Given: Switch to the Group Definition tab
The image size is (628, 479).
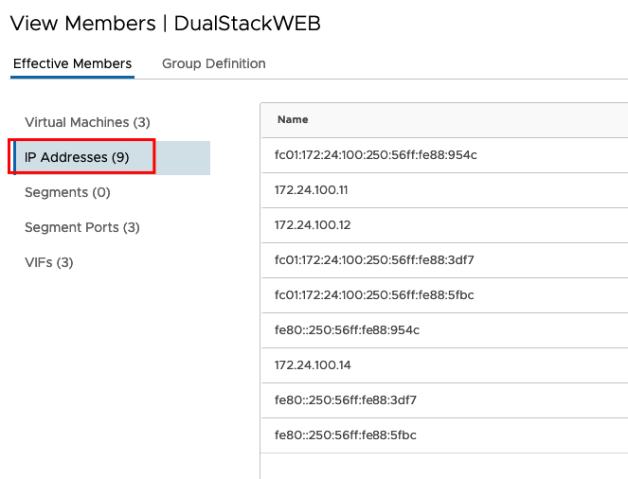Looking at the screenshot, I should [x=213, y=63].
